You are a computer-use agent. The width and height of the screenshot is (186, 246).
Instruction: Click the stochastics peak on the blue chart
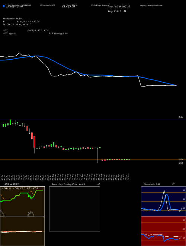164,190
